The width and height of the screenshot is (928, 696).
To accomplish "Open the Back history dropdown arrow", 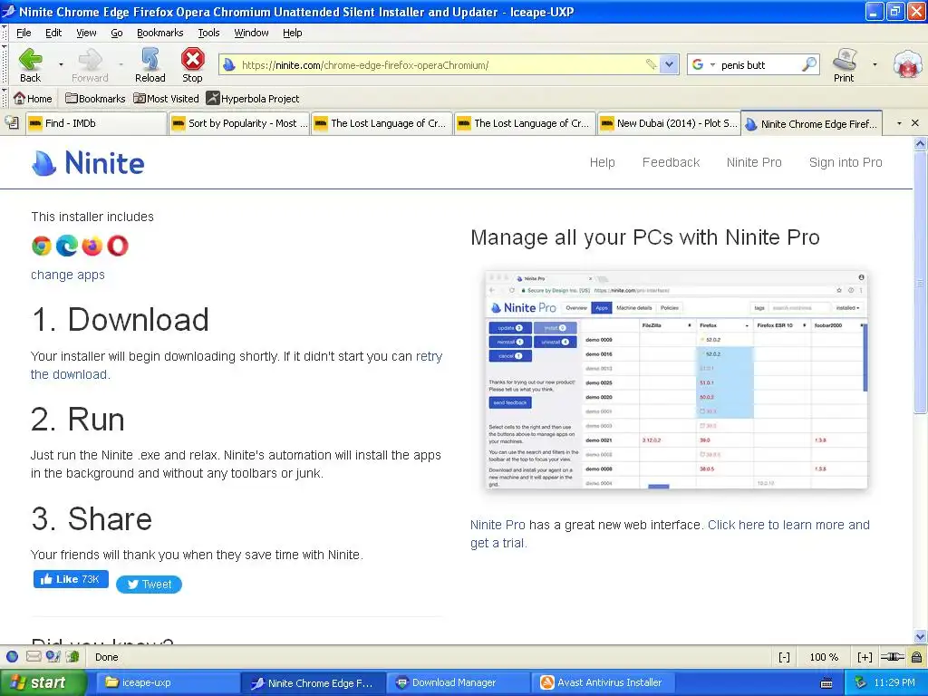I will tap(61, 64).
